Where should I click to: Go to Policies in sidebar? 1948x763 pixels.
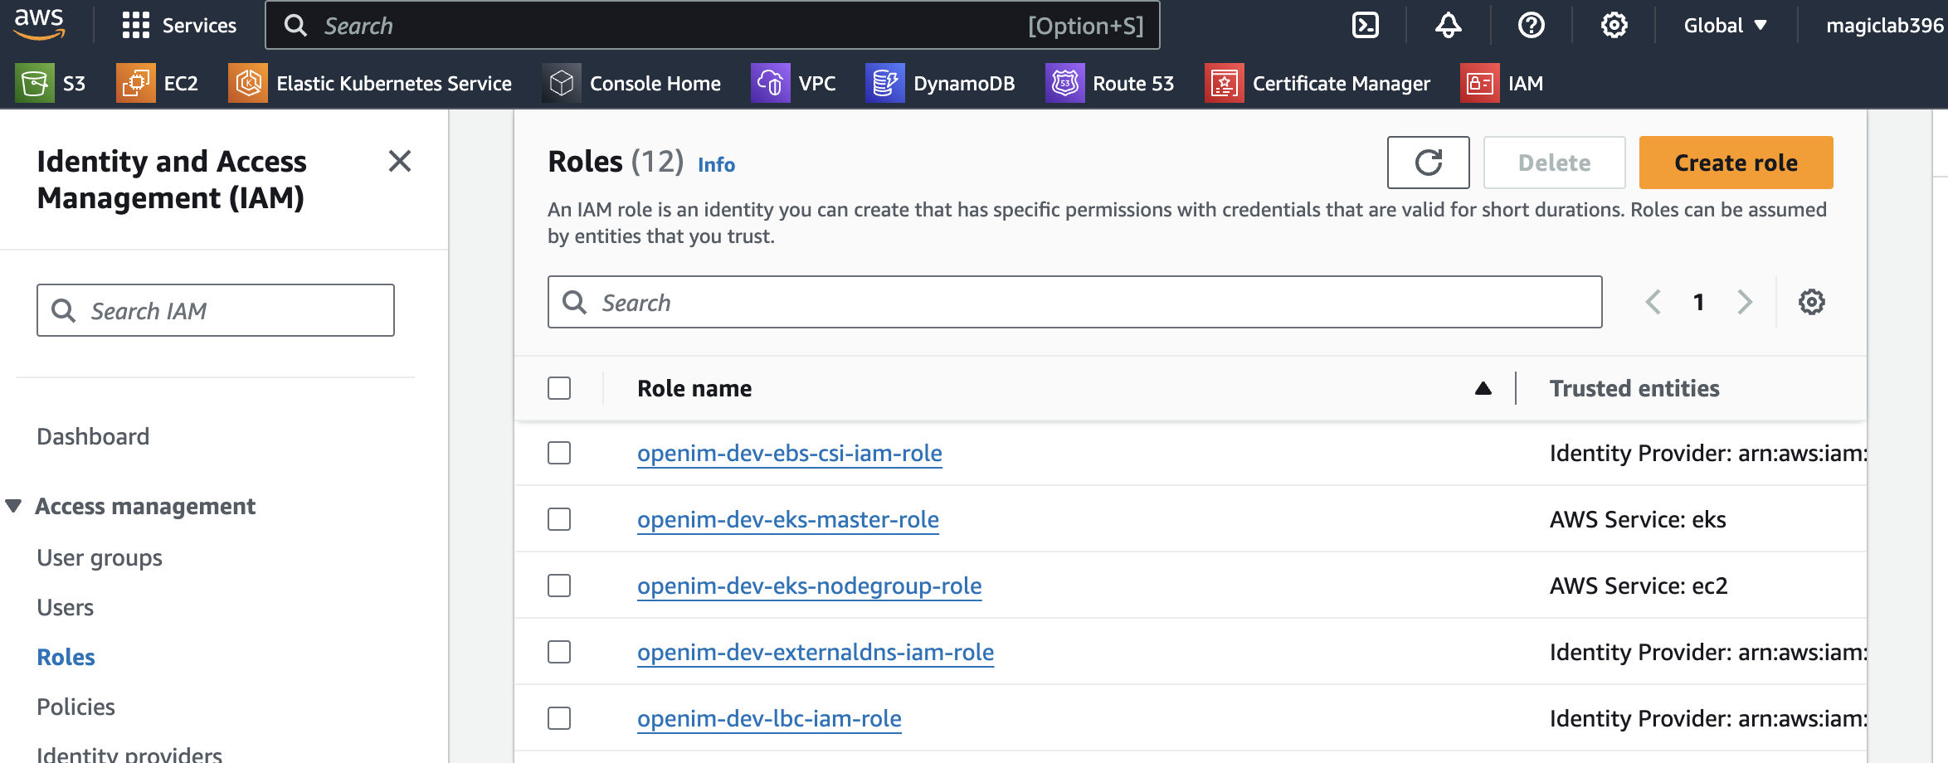pos(75,707)
